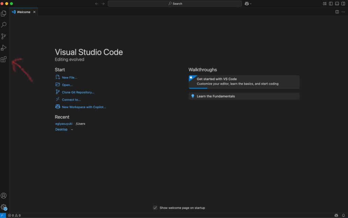Screen dimensions: 348x218
Task: Open the Extensions view
Action: (x=3, y=59)
